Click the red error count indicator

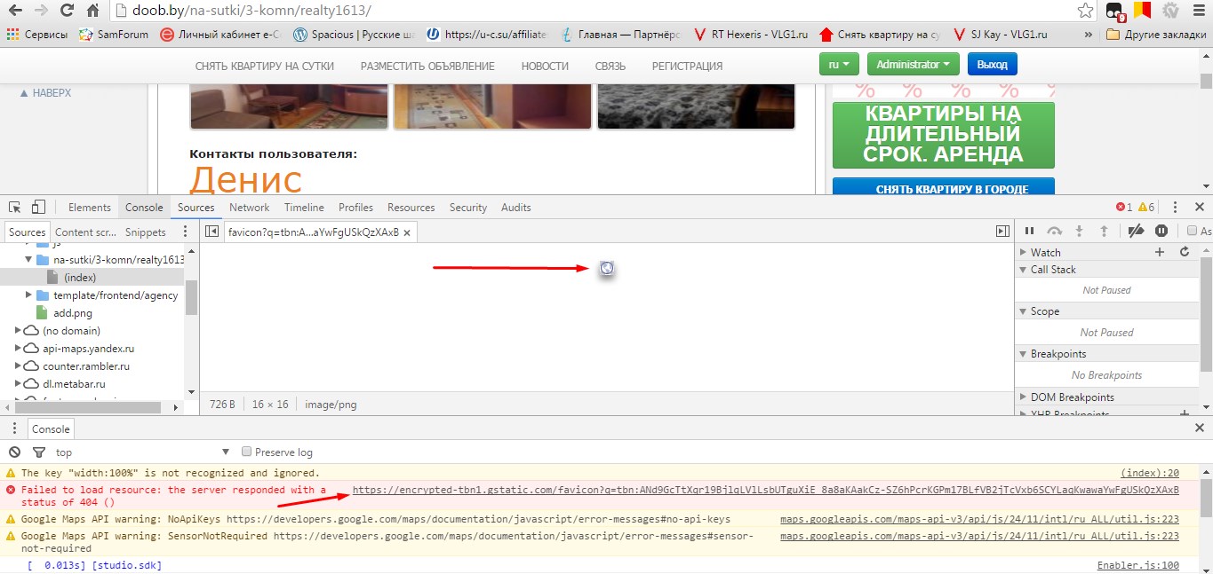point(1124,207)
